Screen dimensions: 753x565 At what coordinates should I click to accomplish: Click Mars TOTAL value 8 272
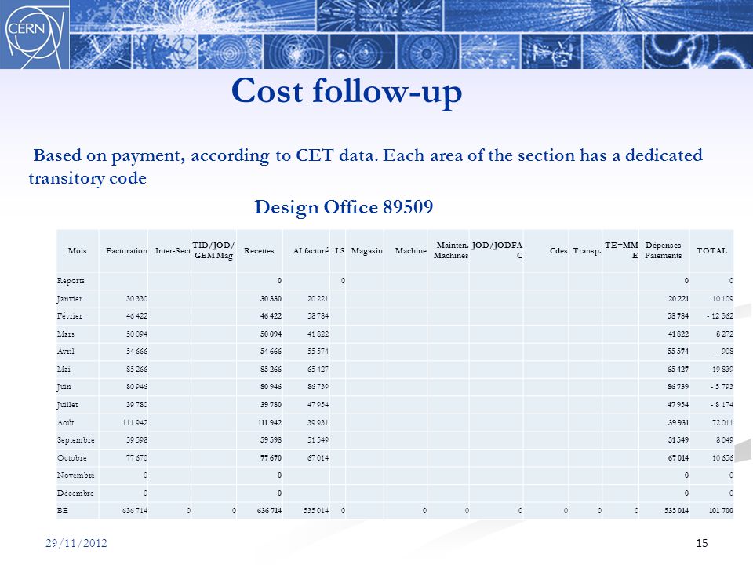725,334
